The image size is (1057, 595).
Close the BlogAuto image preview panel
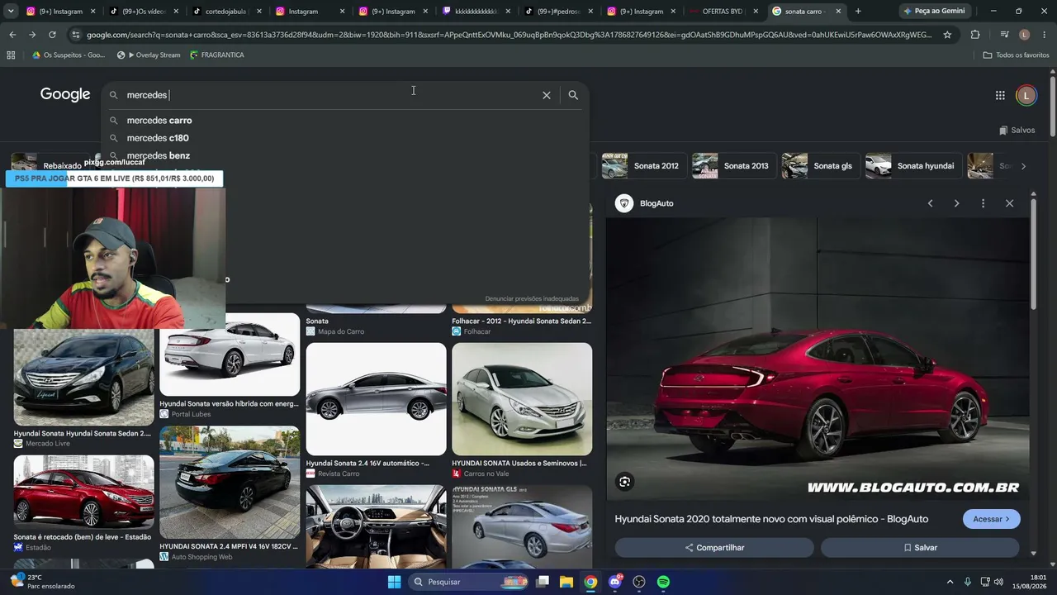coord(1009,203)
